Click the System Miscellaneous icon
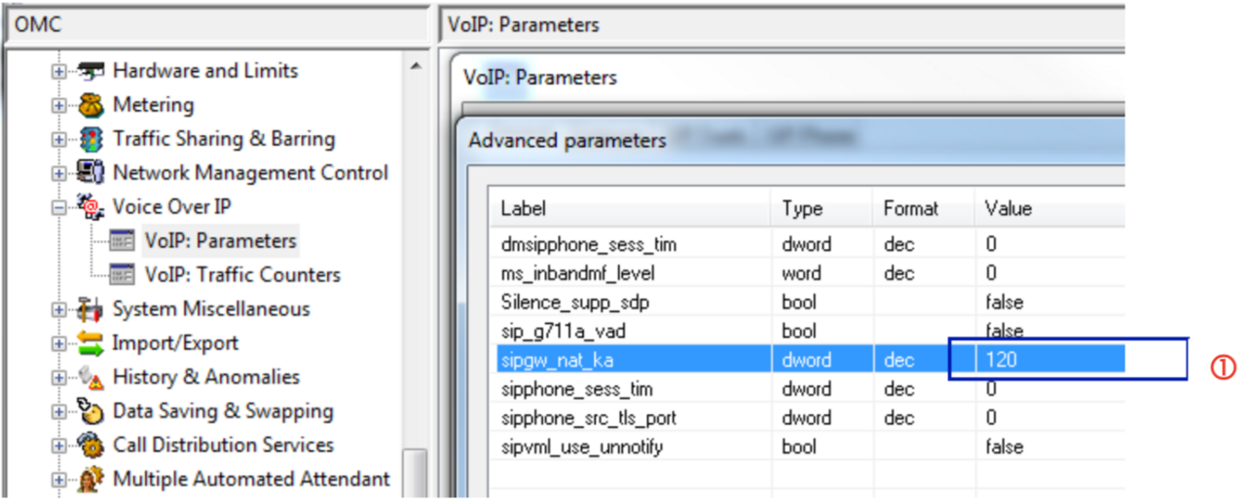The width and height of the screenshot is (1246, 499). click(92, 309)
